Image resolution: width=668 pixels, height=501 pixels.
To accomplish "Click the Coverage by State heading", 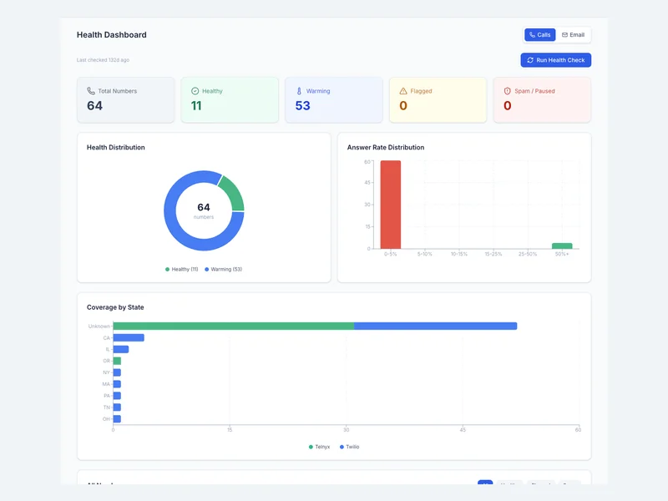I will coord(115,307).
